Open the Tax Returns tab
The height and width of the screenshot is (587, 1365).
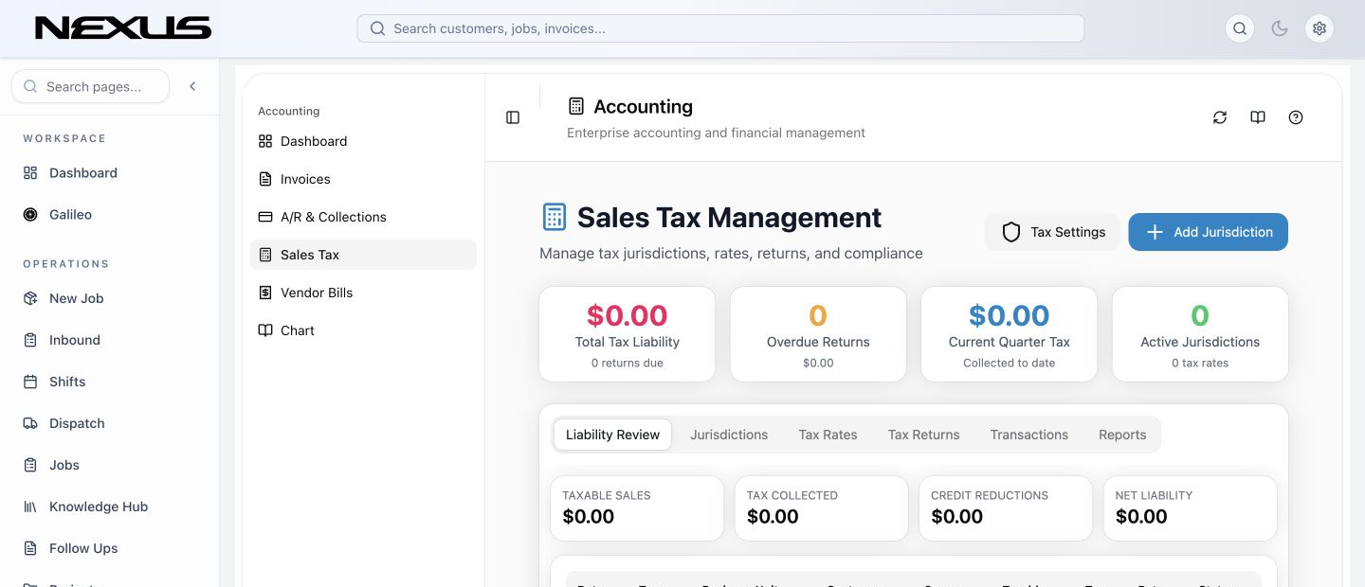923,435
